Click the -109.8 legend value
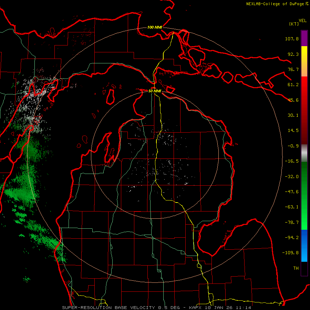 290,253
